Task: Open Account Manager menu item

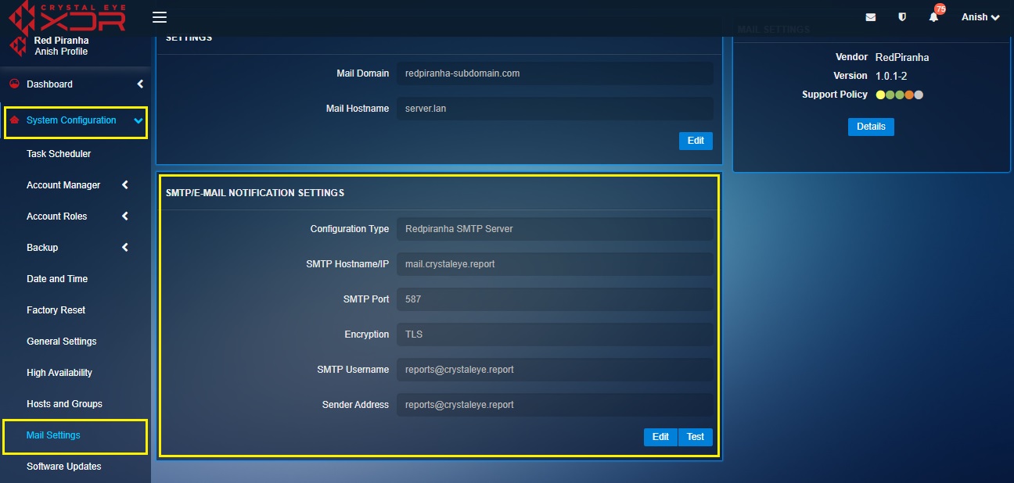Action: click(63, 185)
